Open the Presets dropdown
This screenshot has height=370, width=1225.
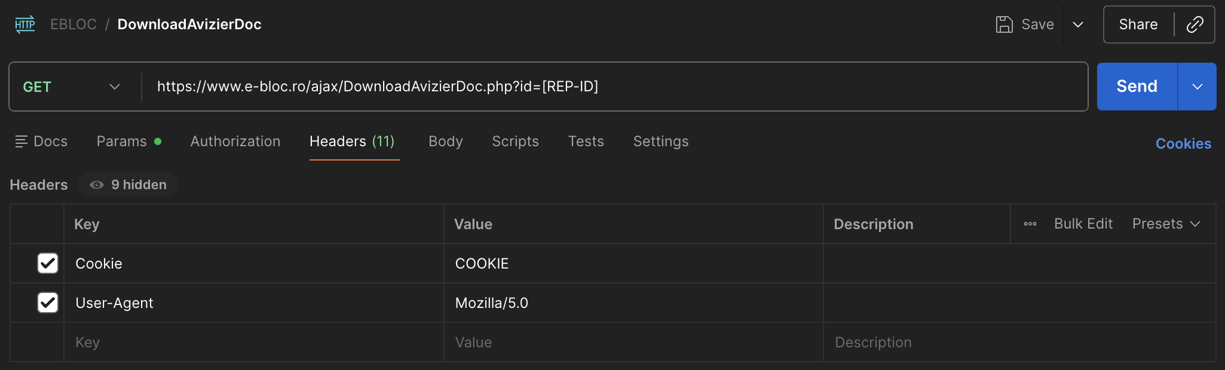1166,224
